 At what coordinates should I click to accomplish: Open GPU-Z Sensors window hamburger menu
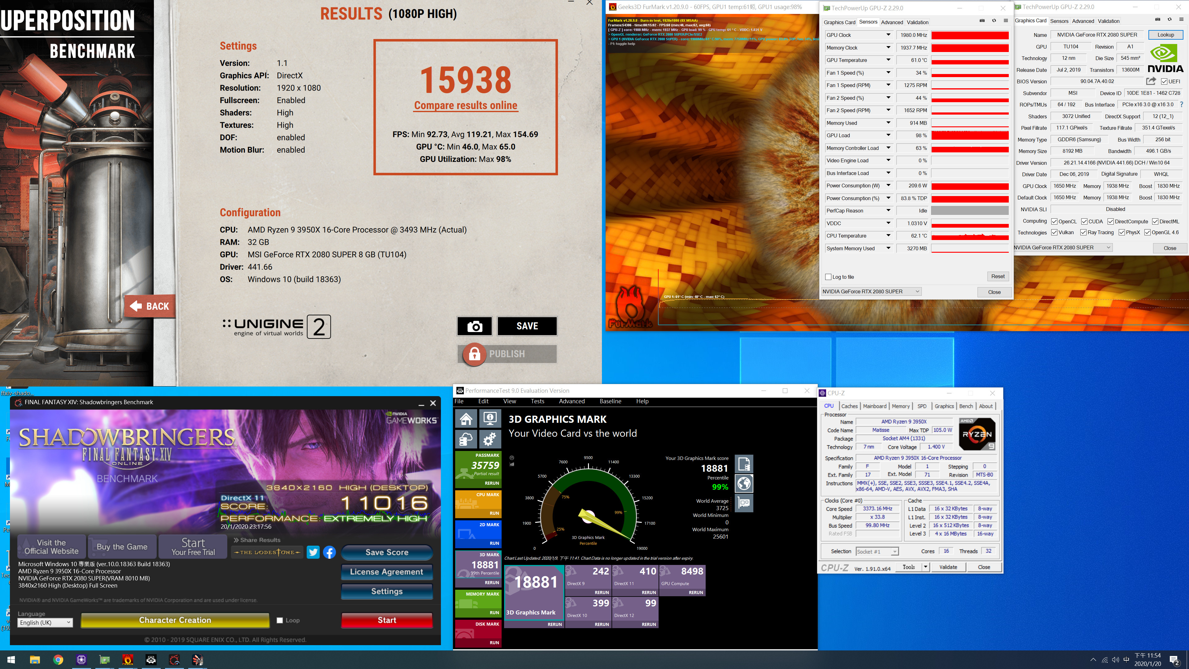coord(1006,21)
